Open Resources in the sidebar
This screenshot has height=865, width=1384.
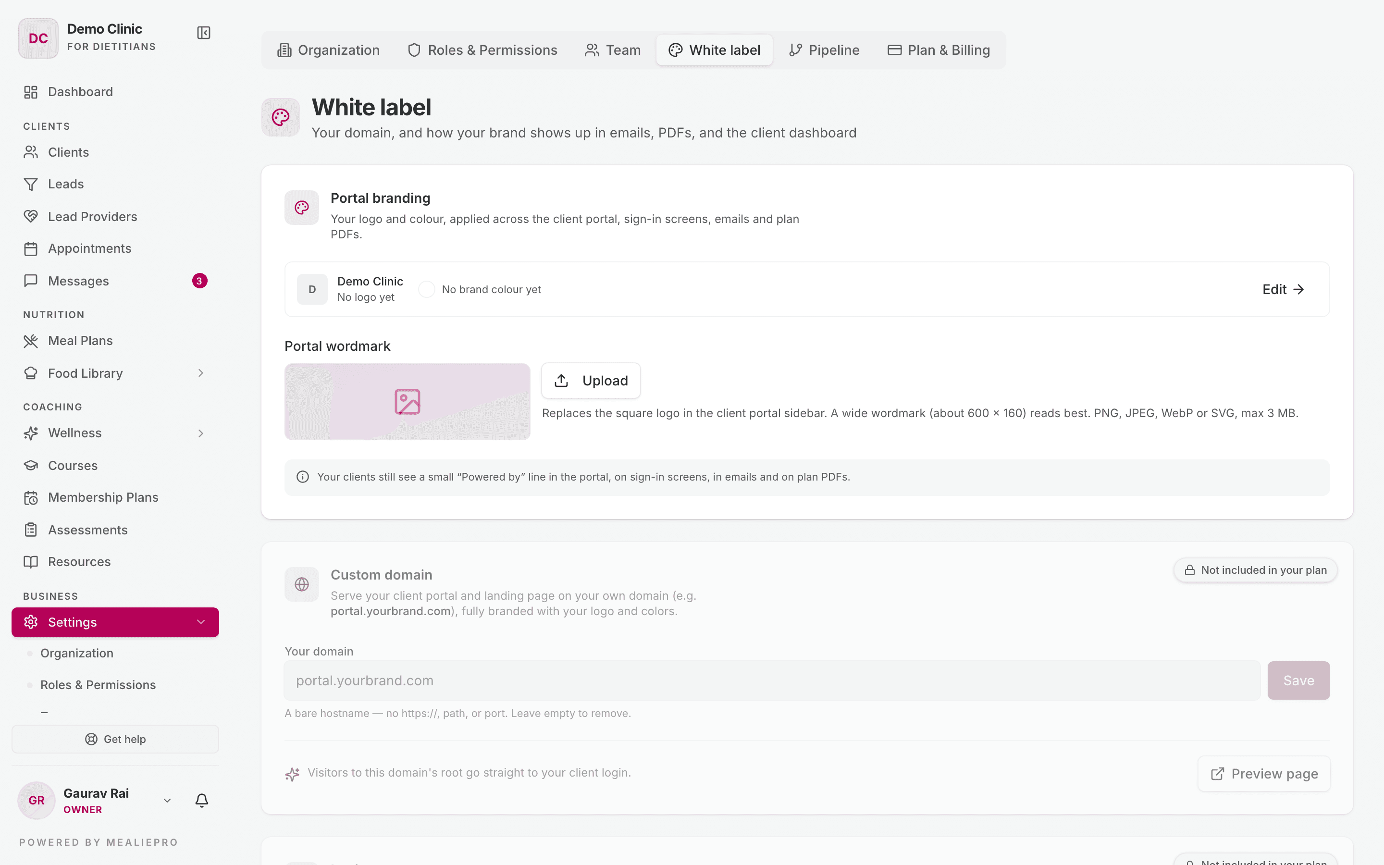[x=115, y=562]
